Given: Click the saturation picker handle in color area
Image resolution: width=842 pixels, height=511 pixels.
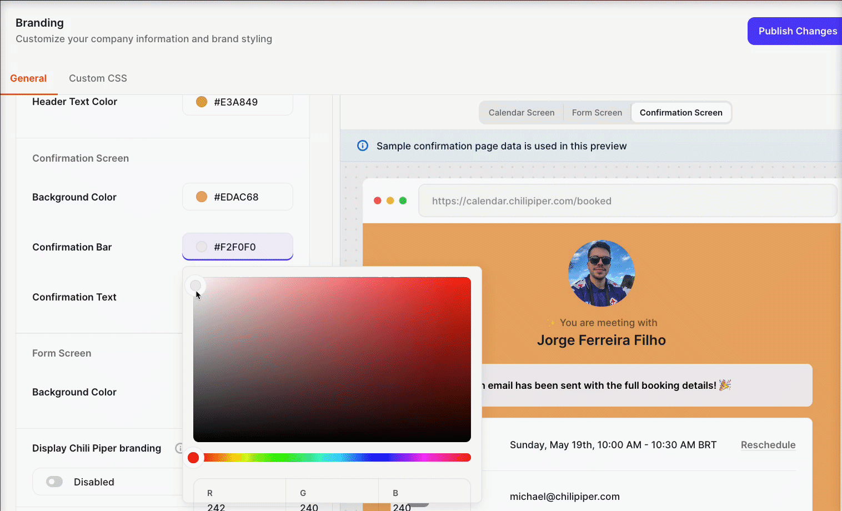Looking at the screenshot, I should (196, 285).
